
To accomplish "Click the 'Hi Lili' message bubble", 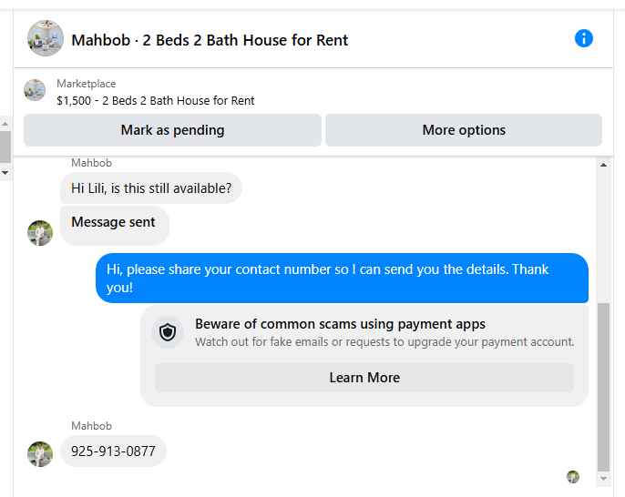I will 151,188.
